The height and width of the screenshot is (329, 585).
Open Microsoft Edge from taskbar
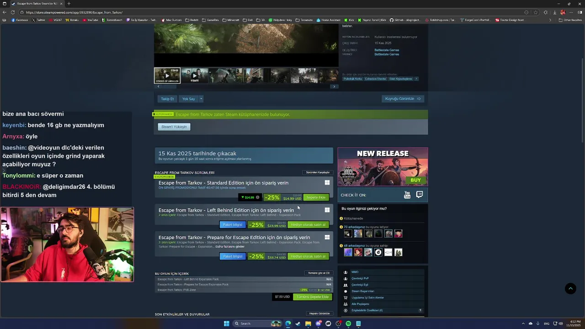pos(288,324)
